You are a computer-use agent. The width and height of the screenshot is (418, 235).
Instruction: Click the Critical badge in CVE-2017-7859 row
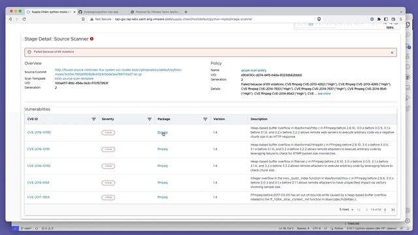click(108, 198)
